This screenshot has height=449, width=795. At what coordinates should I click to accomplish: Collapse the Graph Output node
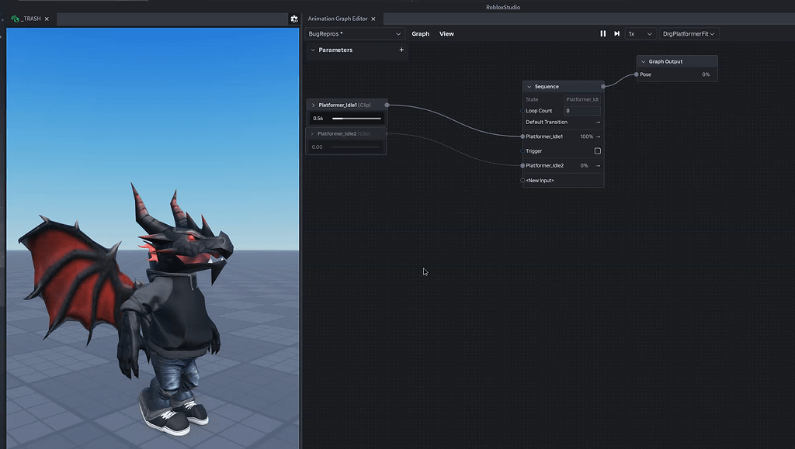(644, 62)
